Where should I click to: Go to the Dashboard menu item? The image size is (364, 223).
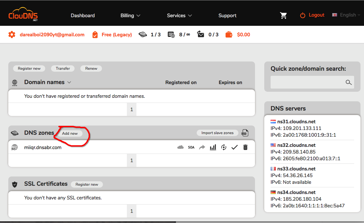click(83, 15)
